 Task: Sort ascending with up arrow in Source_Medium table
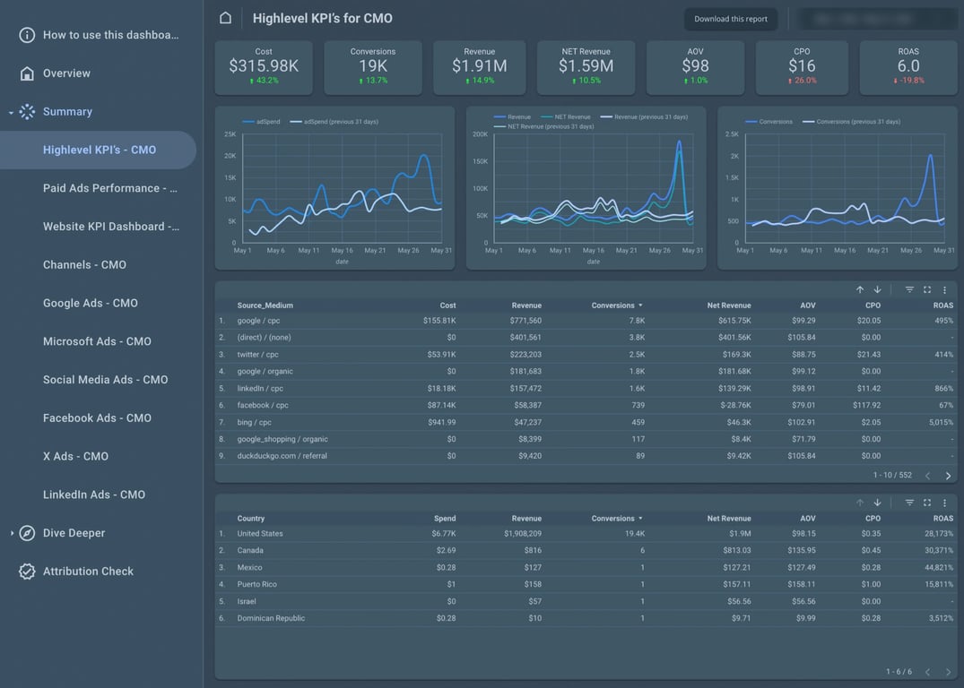coord(860,289)
